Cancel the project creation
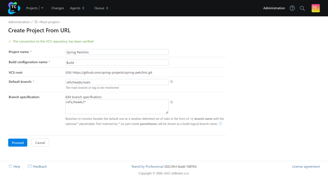Image resolution: width=328 pixels, height=184 pixels. click(40, 143)
